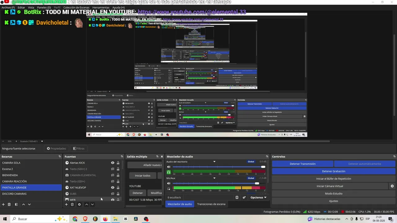Viewport: 397px width, 223px height.
Task: Mute the Mic/Aux speaker icon
Action: click(169, 183)
